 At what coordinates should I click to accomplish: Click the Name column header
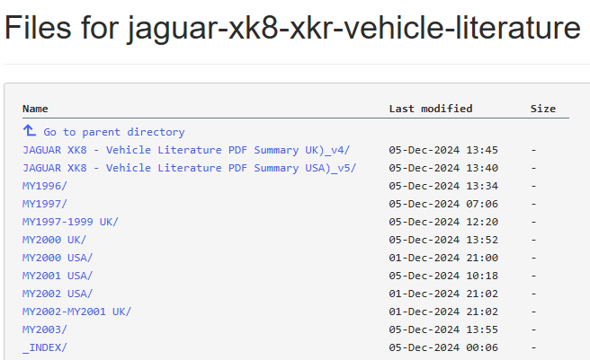pos(35,109)
